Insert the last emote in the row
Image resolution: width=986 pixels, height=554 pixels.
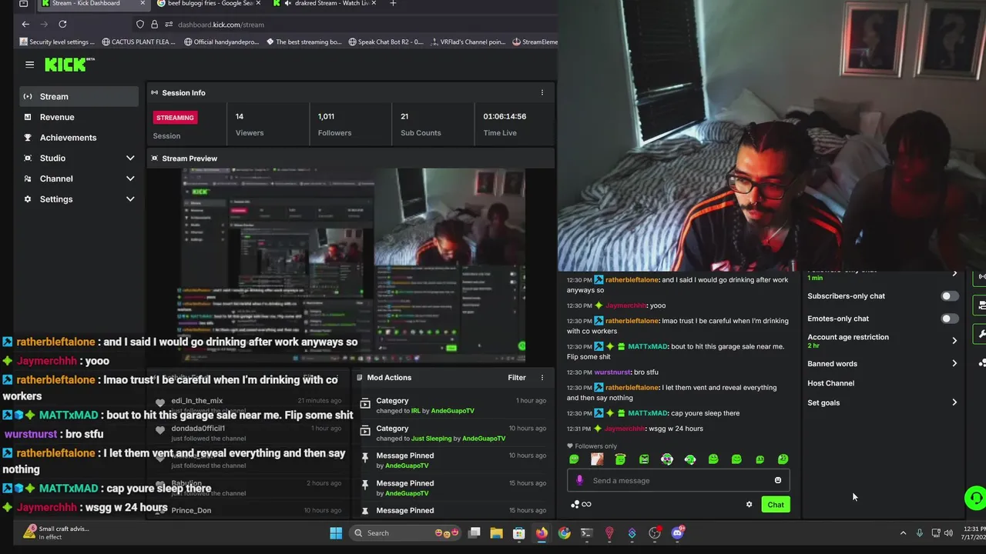click(x=783, y=459)
